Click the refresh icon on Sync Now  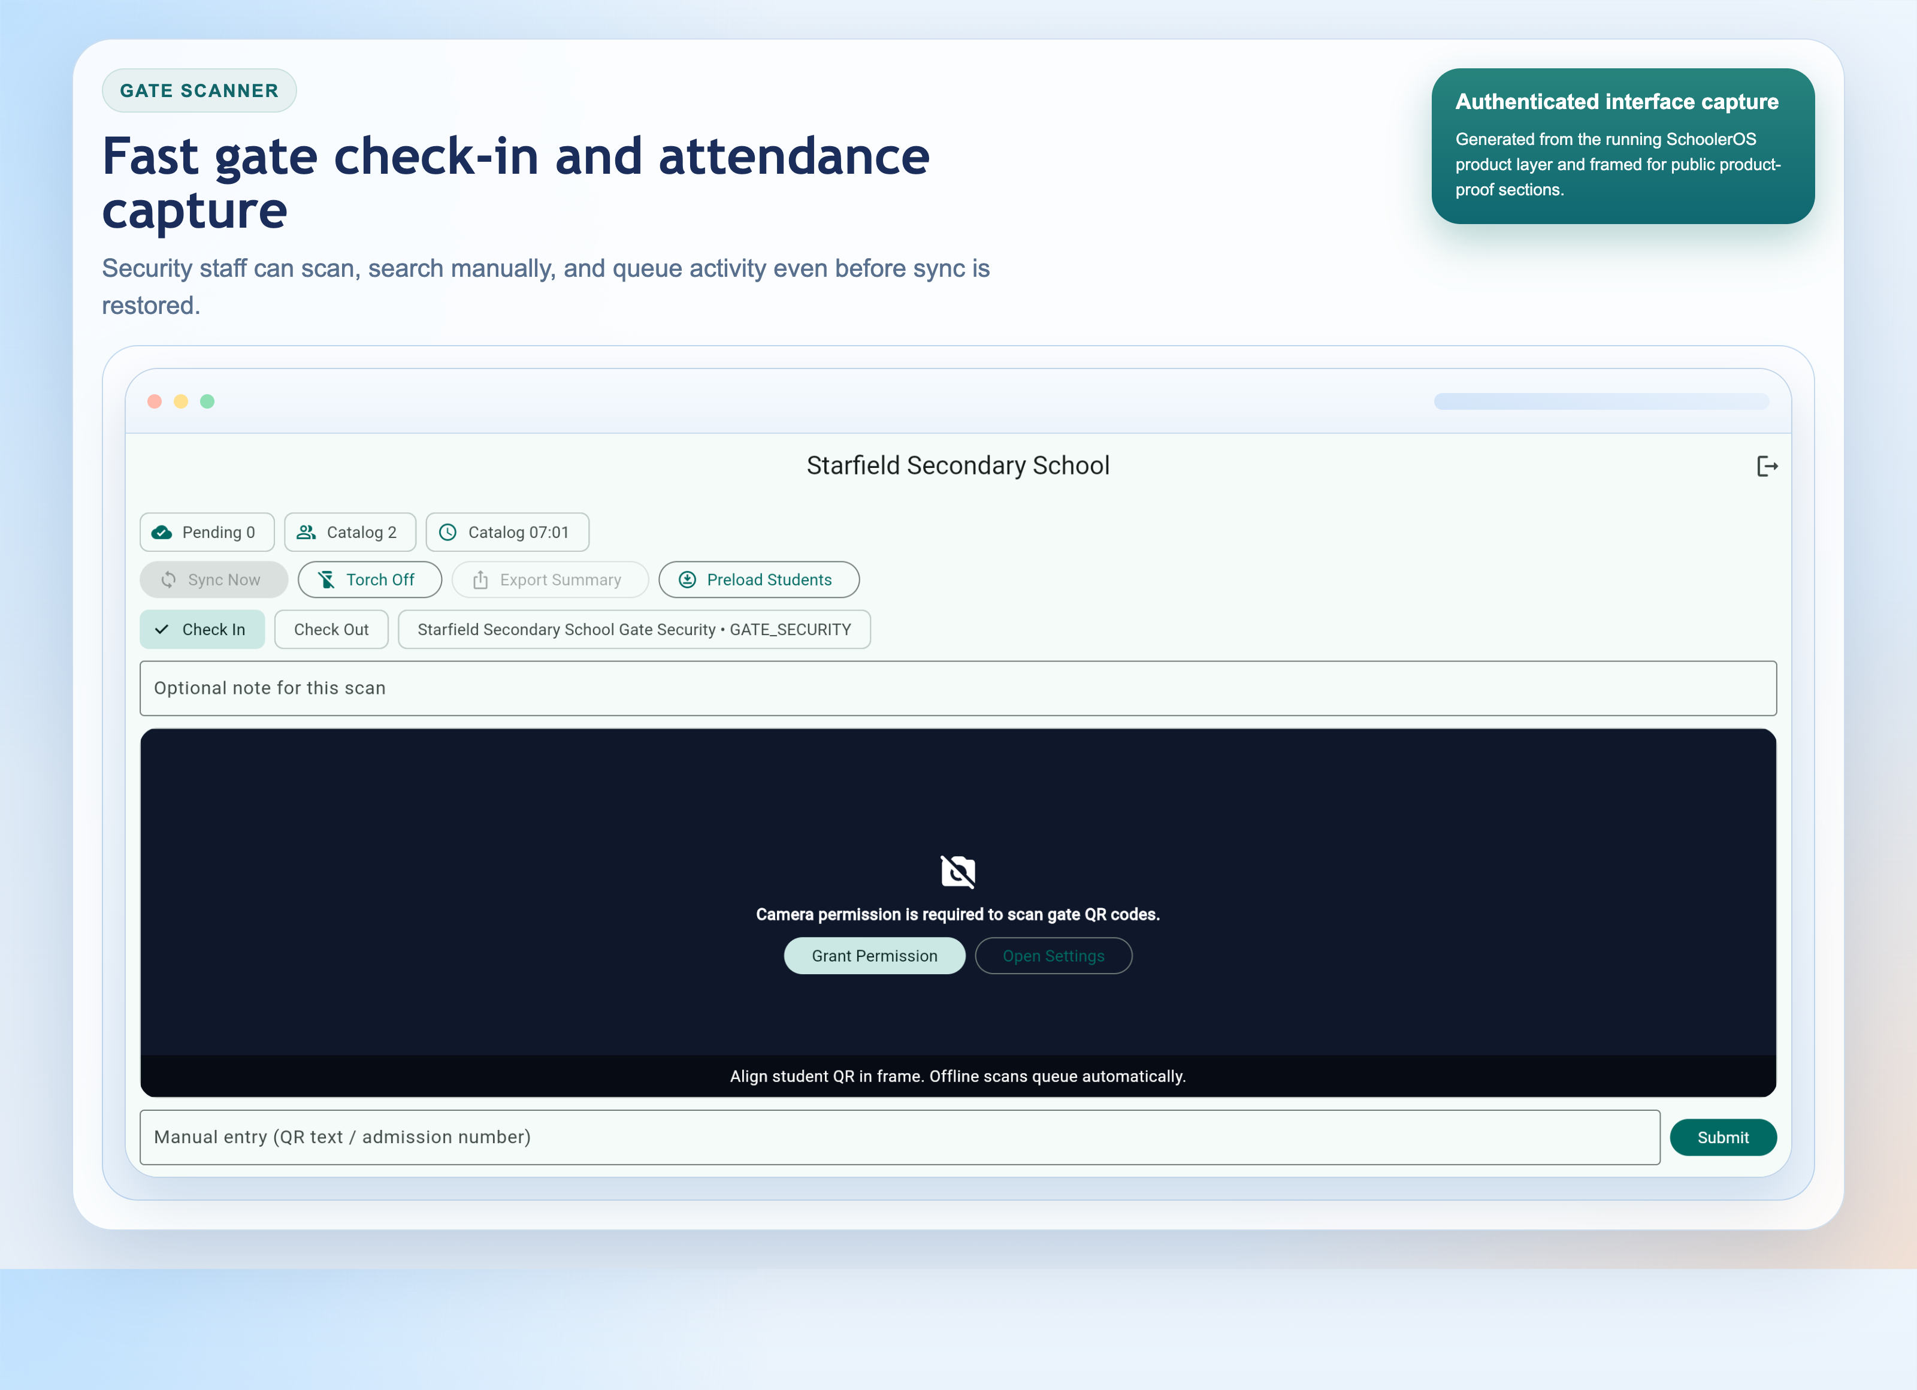[169, 579]
